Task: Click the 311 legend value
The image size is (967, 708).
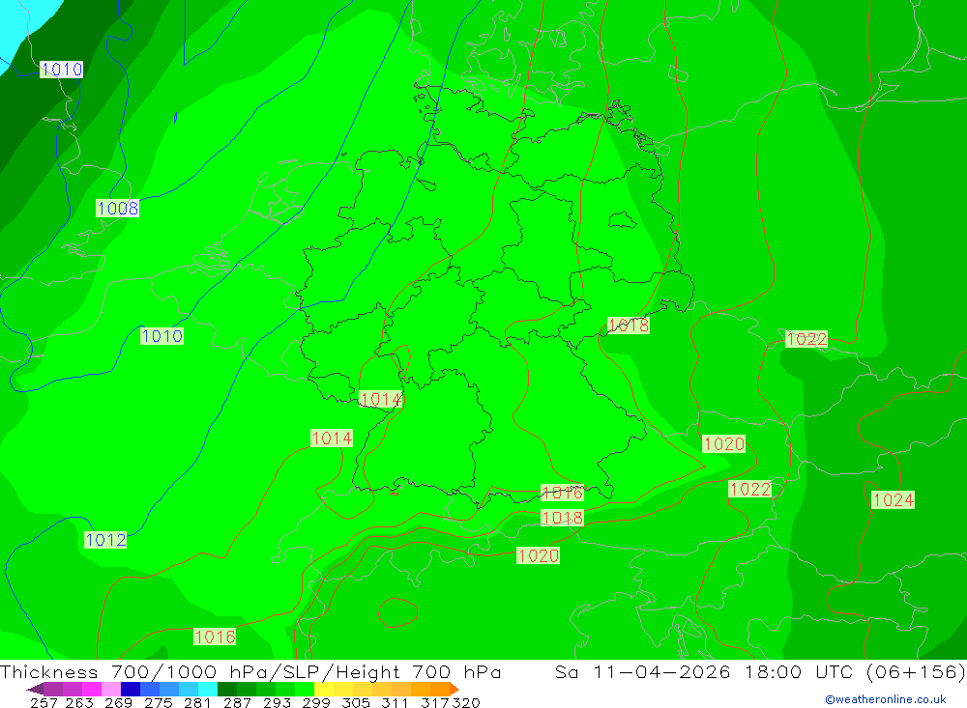Action: tap(395, 702)
